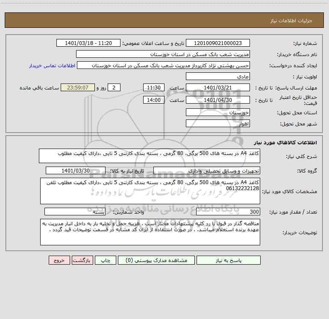This screenshot has width=329, height=319.
Task: Click the price validity date 1401/04/30
Action: click(218, 100)
